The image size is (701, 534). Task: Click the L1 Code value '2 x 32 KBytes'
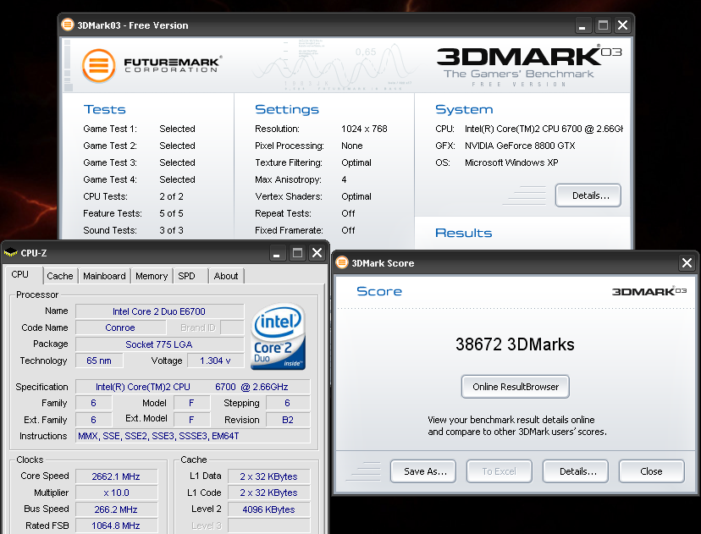point(268,493)
